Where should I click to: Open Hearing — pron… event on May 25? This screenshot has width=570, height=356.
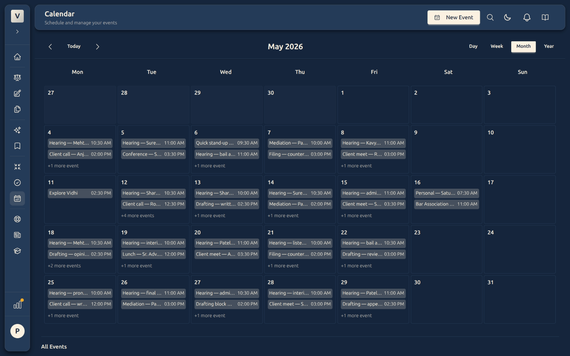tap(80, 293)
